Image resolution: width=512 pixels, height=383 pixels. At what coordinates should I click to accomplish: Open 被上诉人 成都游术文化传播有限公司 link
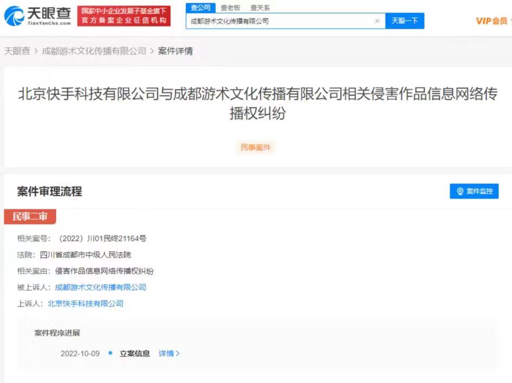(100, 287)
